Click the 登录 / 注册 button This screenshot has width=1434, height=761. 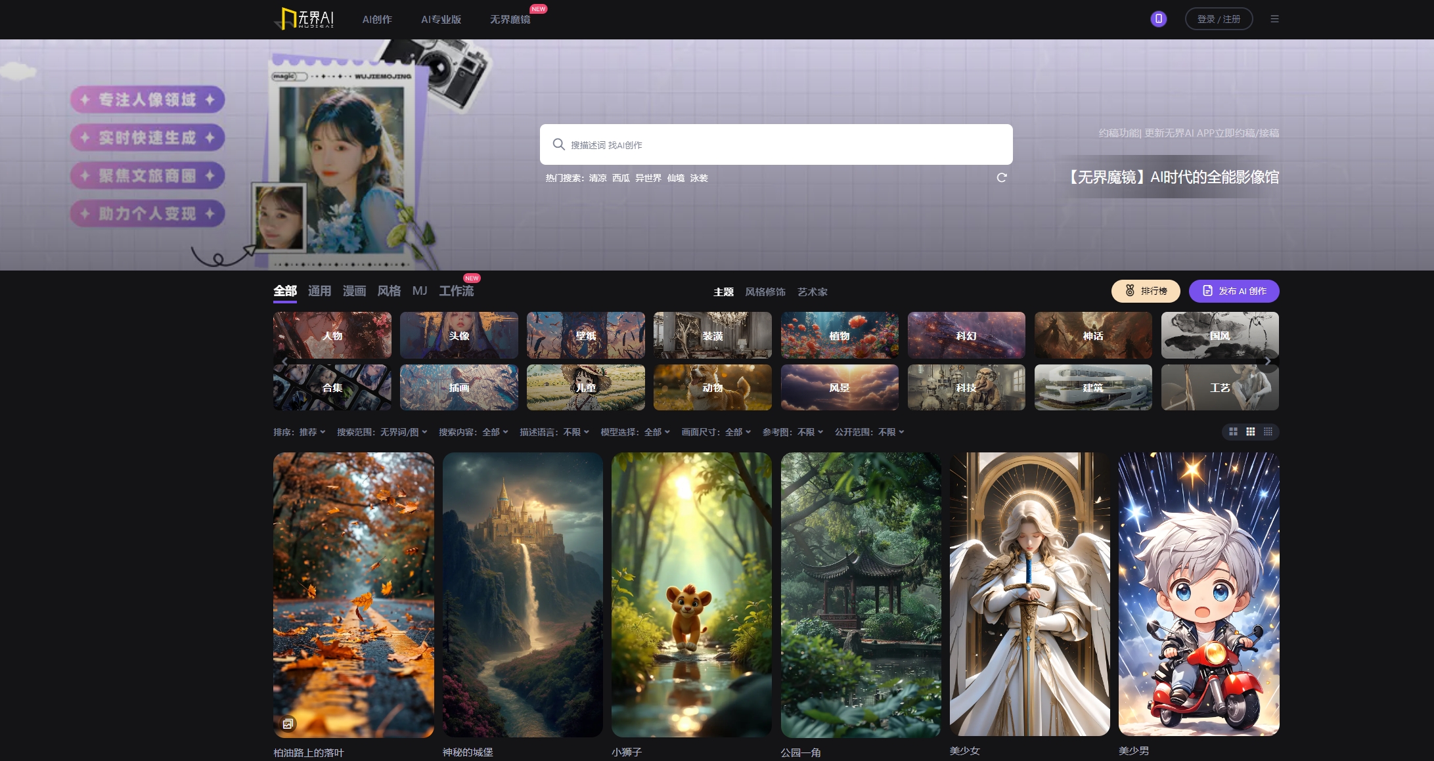click(x=1219, y=19)
